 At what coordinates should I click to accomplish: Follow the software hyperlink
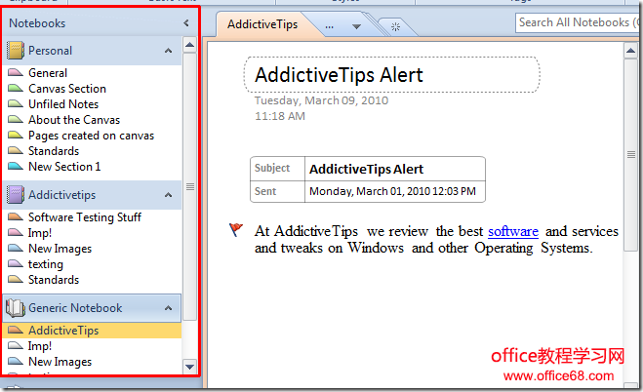[513, 231]
